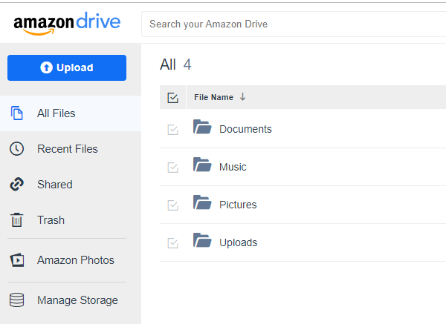The width and height of the screenshot is (446, 324).
Task: Open the All Files section
Action: pos(56,113)
